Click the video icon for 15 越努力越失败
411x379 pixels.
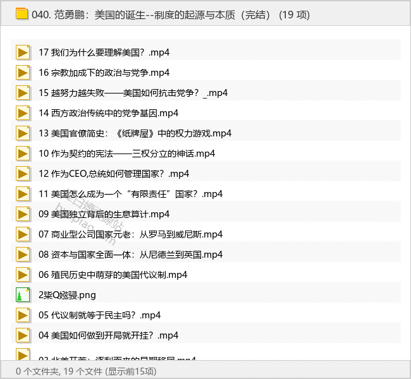pos(23,93)
